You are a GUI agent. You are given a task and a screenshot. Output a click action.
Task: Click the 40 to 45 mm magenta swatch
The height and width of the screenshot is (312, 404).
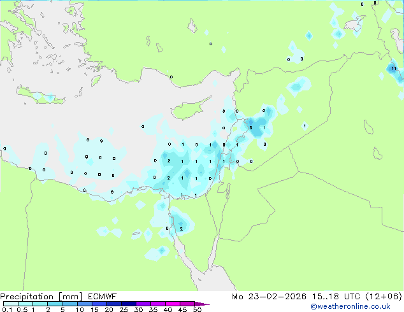(173, 304)
